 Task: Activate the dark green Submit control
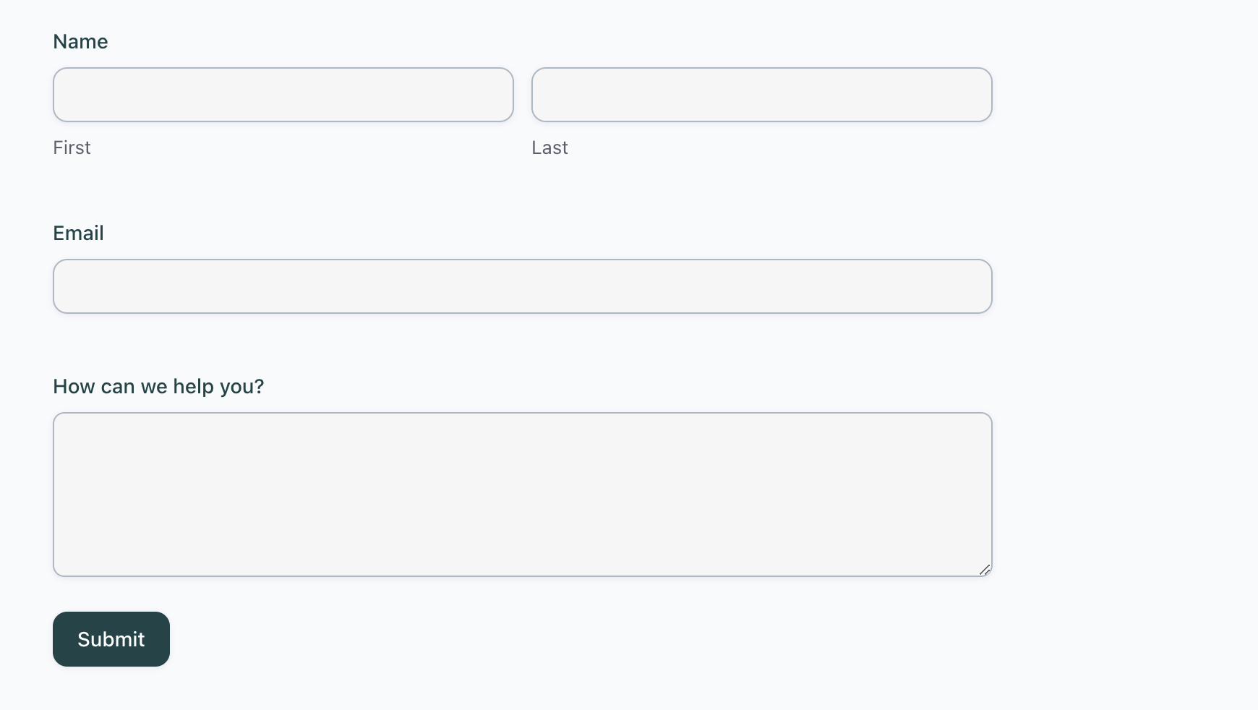(x=111, y=639)
